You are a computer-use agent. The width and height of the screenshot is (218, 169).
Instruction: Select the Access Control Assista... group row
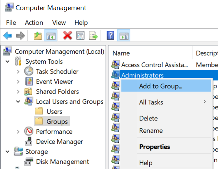[165, 64]
